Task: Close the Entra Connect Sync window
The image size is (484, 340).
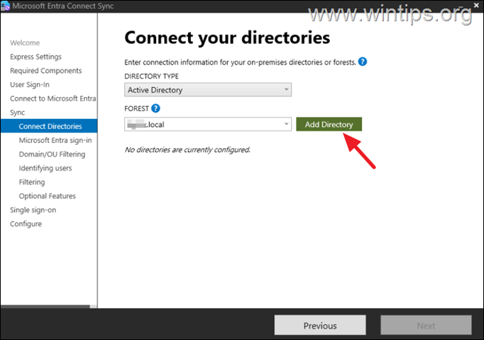Action: click(476, 5)
